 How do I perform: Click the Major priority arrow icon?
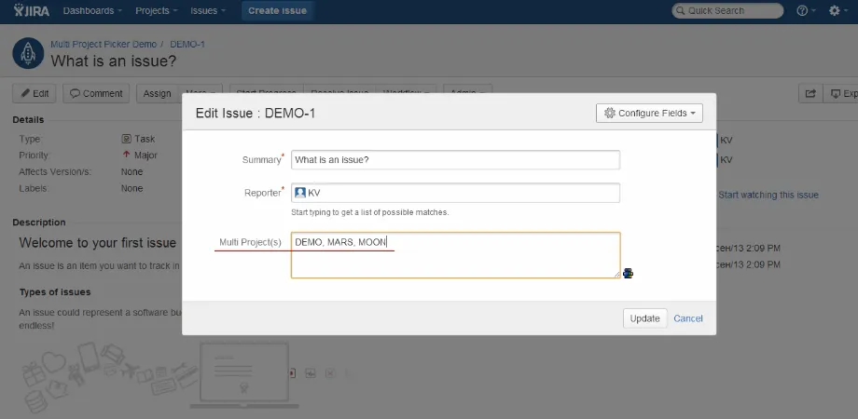[x=127, y=155]
